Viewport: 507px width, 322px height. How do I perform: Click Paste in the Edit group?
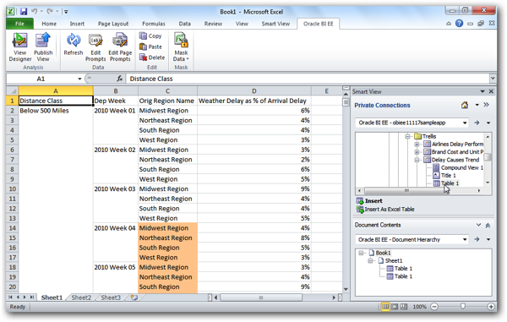tap(150, 46)
